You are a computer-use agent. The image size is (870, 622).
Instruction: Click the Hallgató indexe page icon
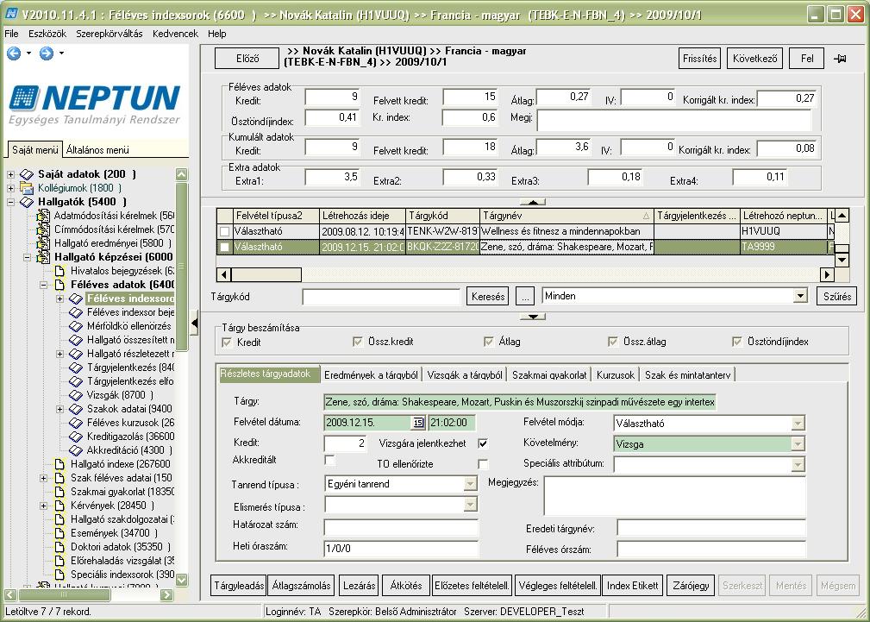tap(59, 464)
